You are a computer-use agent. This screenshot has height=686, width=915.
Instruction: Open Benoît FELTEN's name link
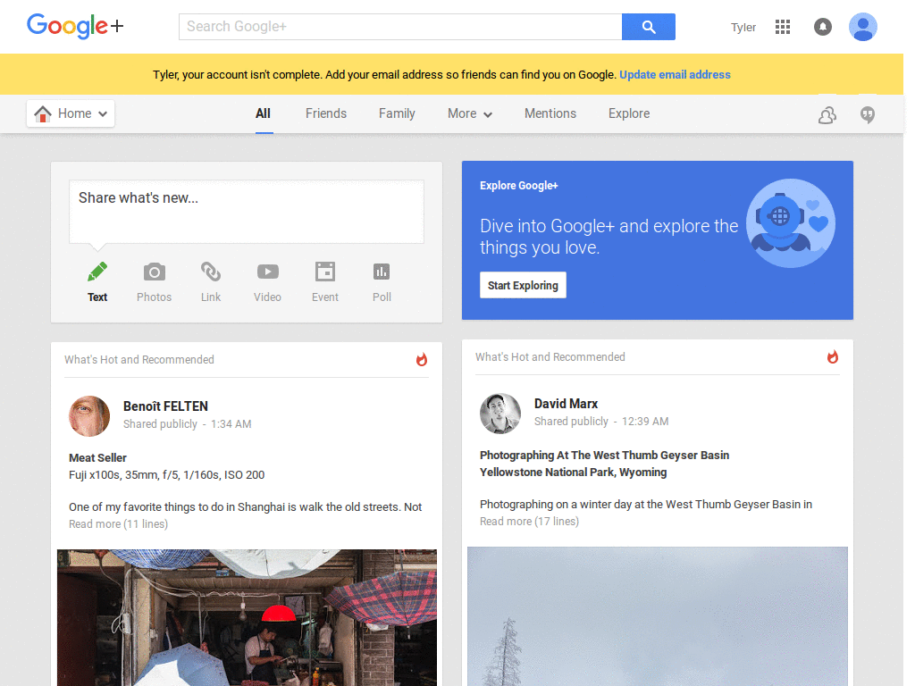click(x=165, y=406)
